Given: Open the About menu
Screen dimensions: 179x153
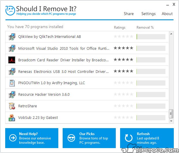Looking at the screenshot, I should (167, 14).
